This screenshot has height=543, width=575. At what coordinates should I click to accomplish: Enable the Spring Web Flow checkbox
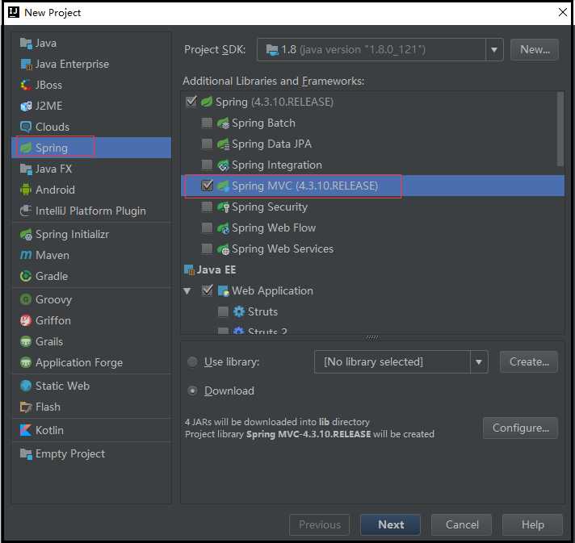[208, 228]
